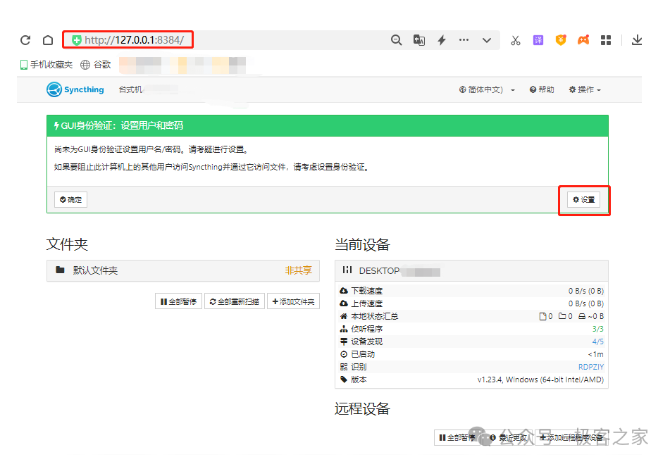Open the browser downloads arrow icon
Screen dimensions: 670x464
(637, 40)
